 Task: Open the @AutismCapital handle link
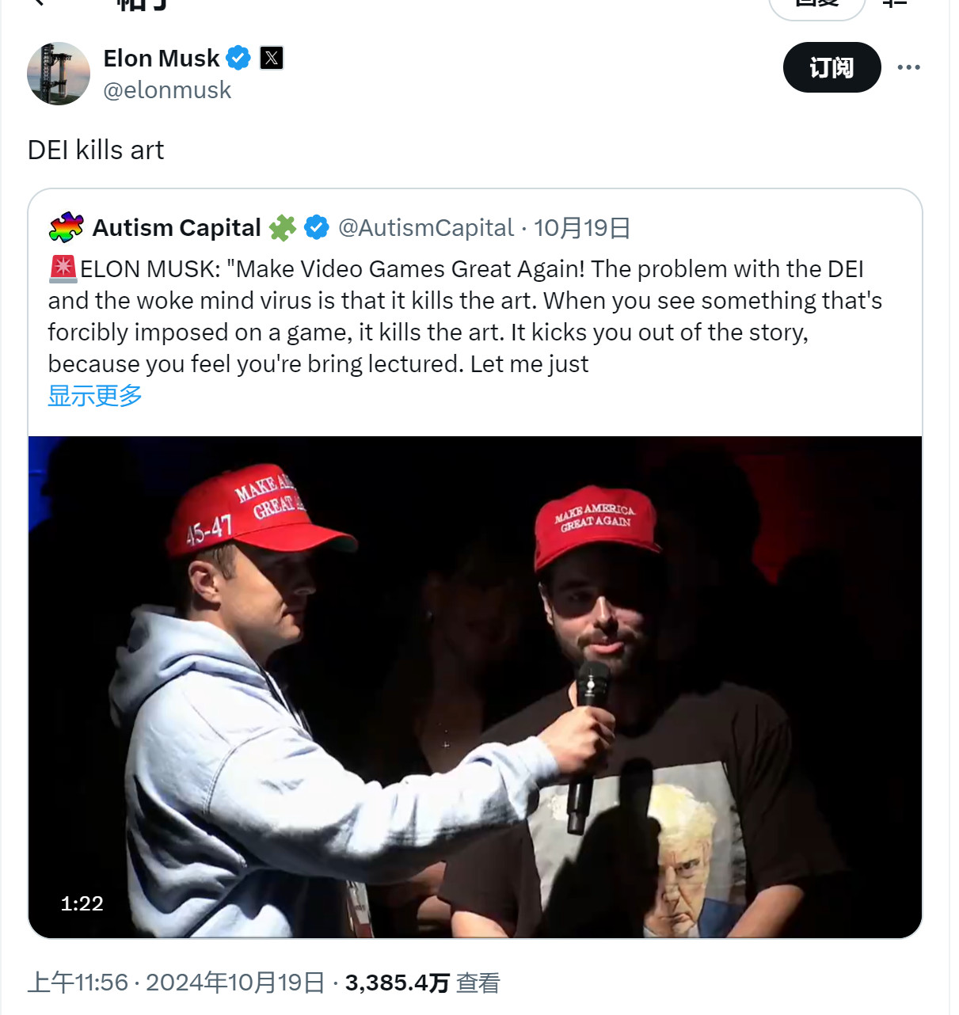point(426,228)
